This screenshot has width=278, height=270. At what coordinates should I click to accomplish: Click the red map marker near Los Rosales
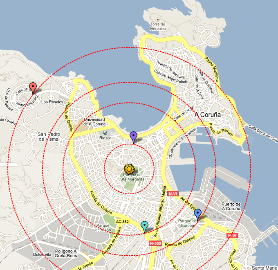click(x=33, y=88)
